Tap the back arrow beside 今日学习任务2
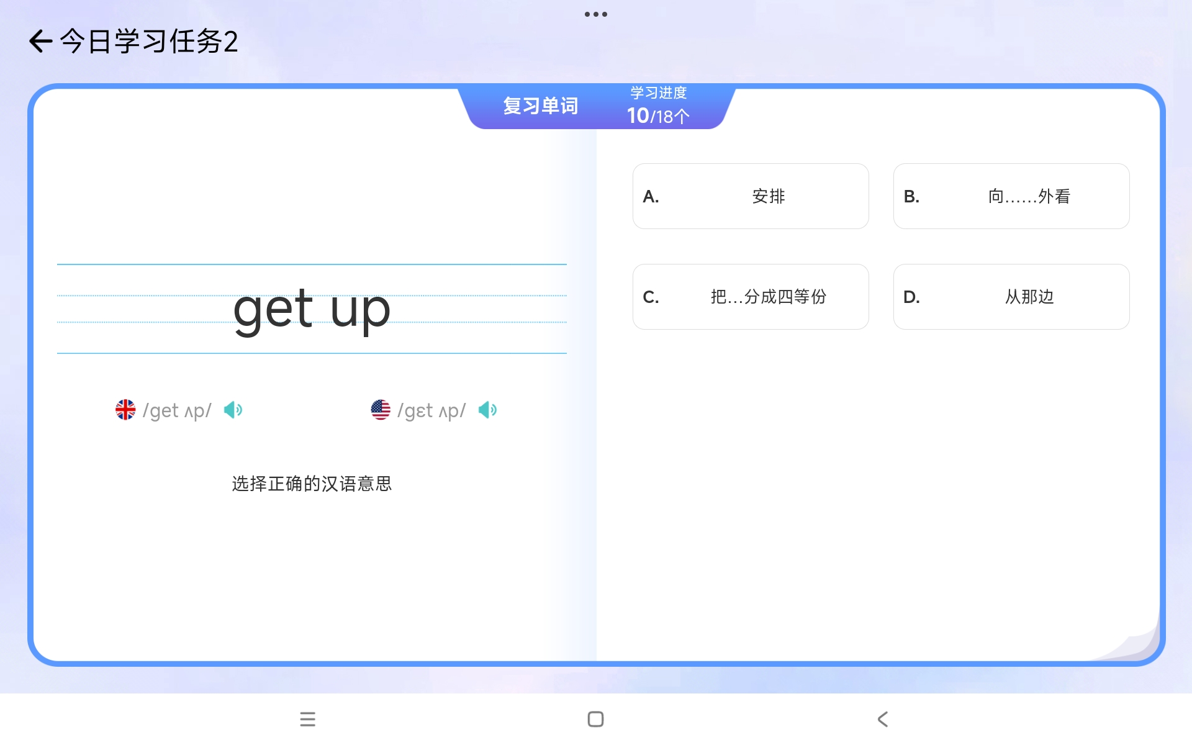Screen dimensions: 1192x745 [x=40, y=42]
